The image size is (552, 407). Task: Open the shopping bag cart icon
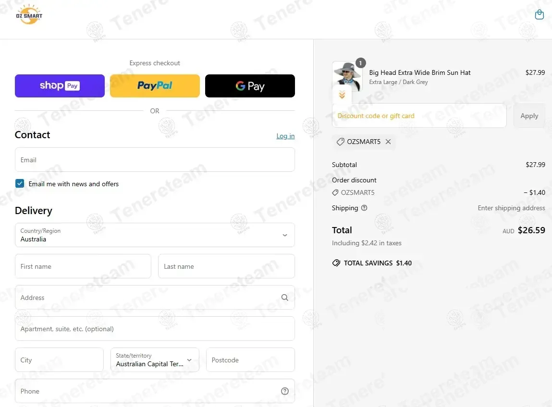(x=539, y=14)
